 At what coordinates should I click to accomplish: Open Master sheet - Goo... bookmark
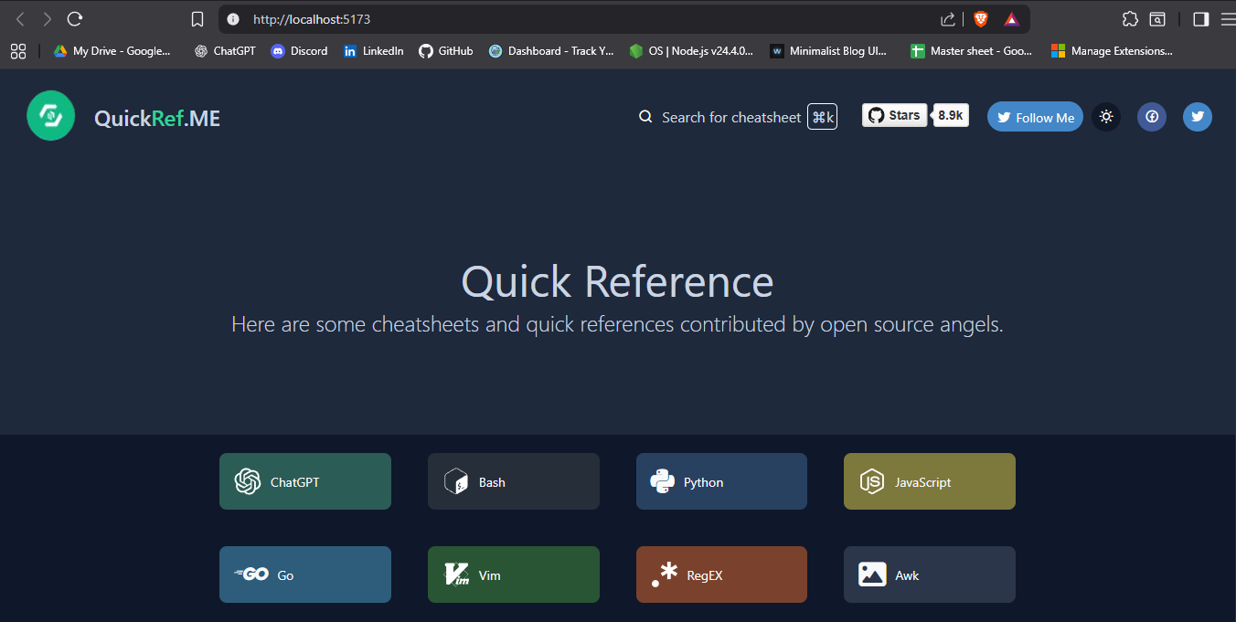(971, 51)
